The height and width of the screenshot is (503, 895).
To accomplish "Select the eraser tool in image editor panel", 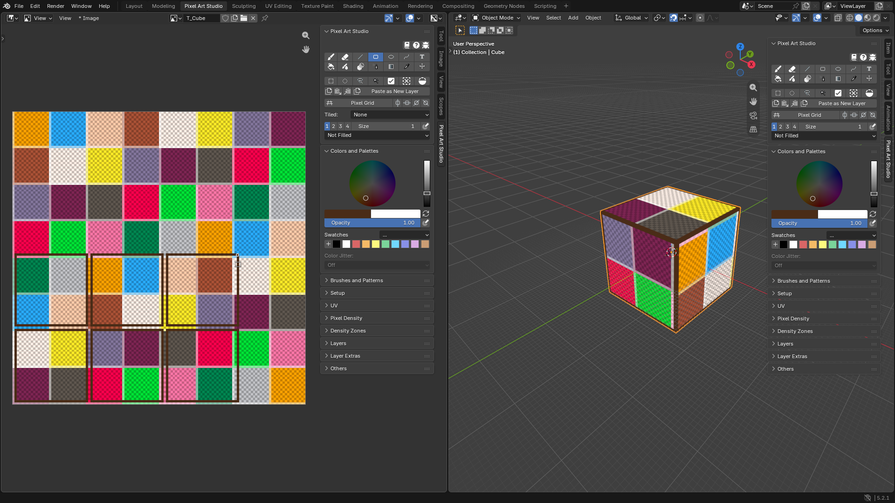I will click(x=345, y=57).
